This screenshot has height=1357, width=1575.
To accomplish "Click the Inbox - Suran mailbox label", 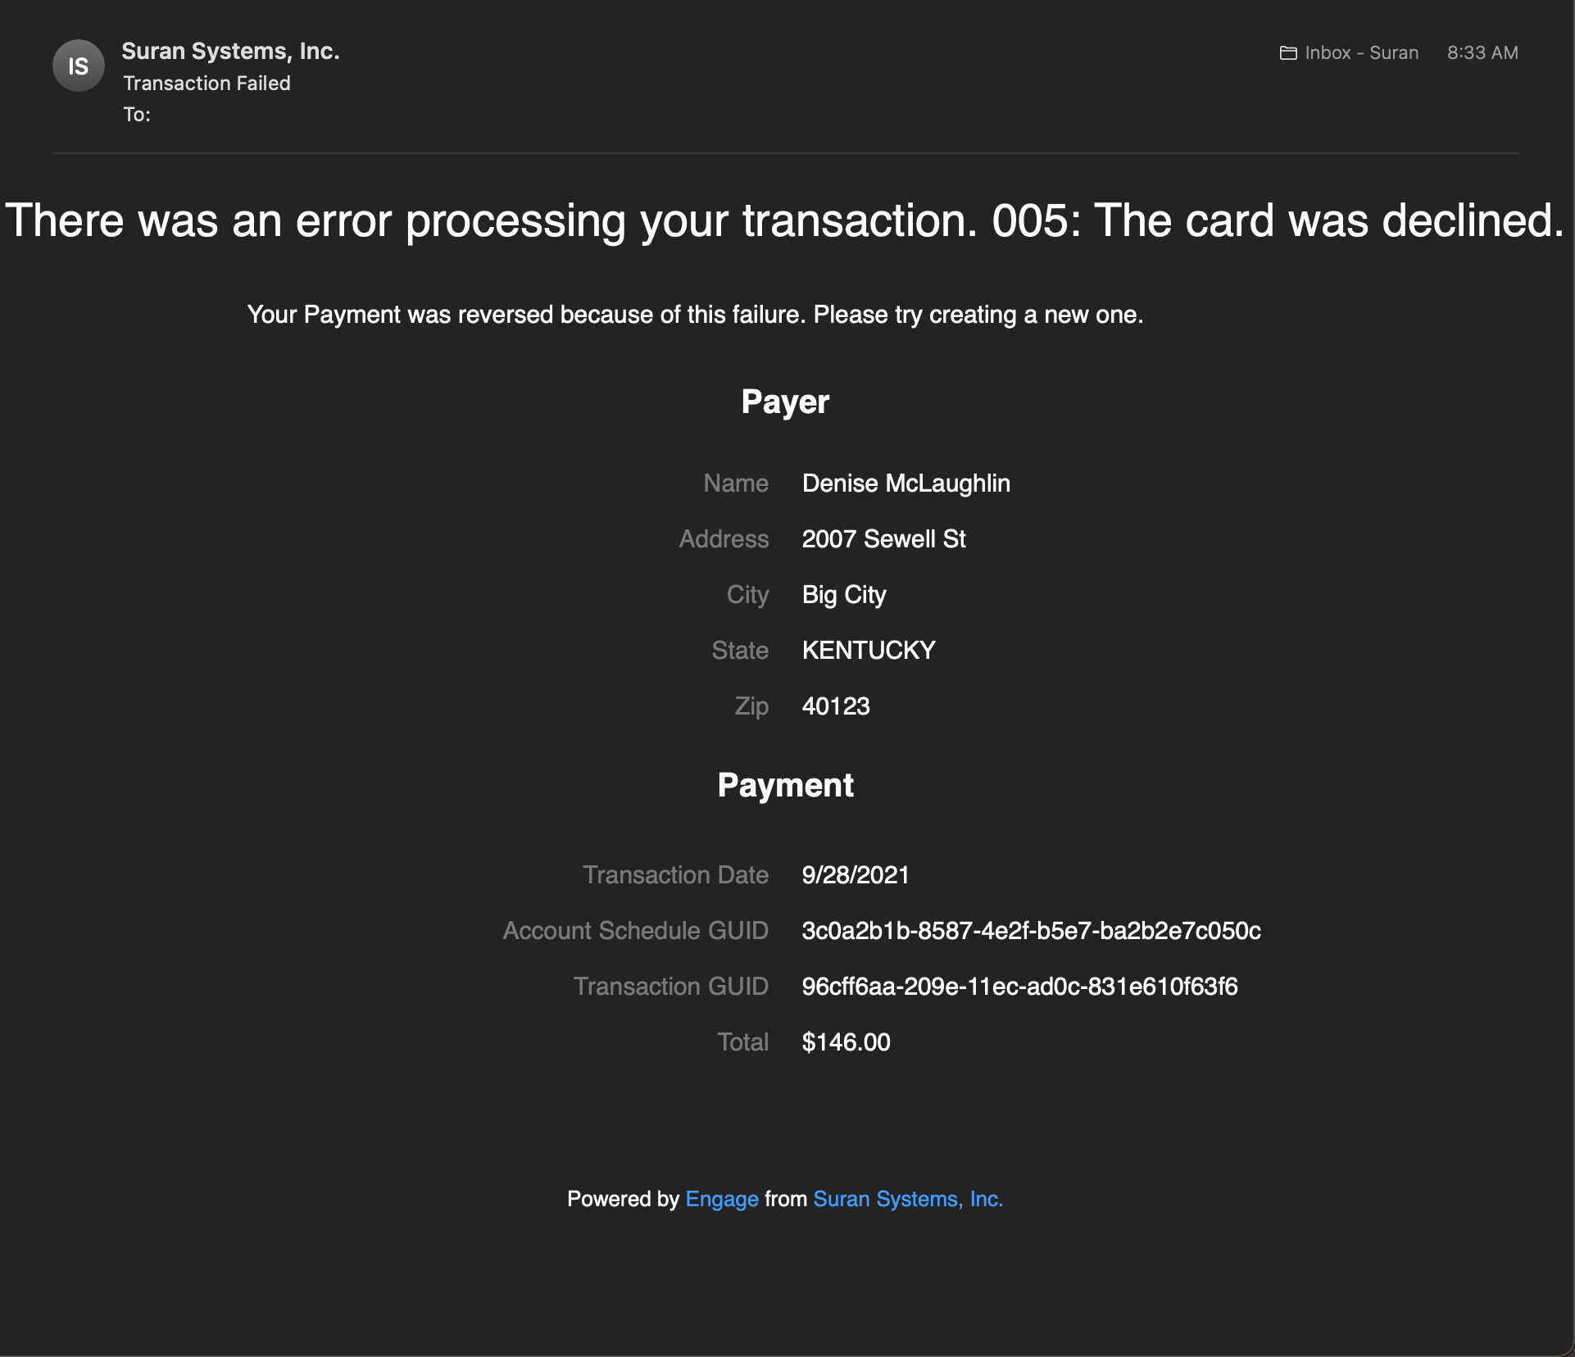I will click(1360, 53).
